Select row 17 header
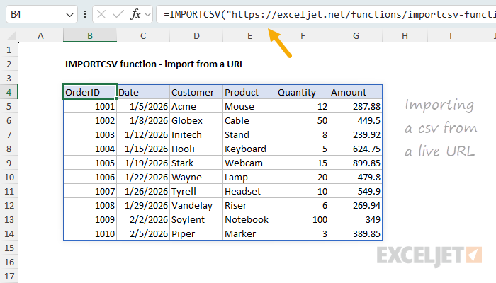Image resolution: width=496 pixels, height=283 pixels. 9,277
